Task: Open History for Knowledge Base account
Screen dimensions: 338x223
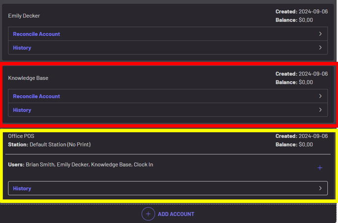Action: tap(22, 110)
